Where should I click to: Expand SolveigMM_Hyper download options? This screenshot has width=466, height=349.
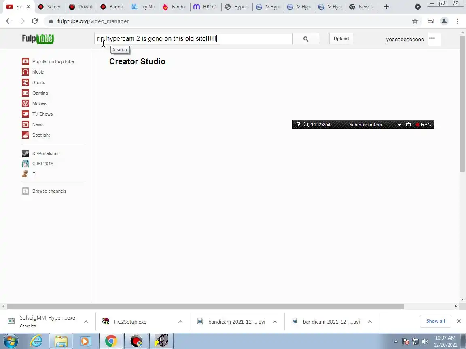pyautogui.click(x=86, y=322)
